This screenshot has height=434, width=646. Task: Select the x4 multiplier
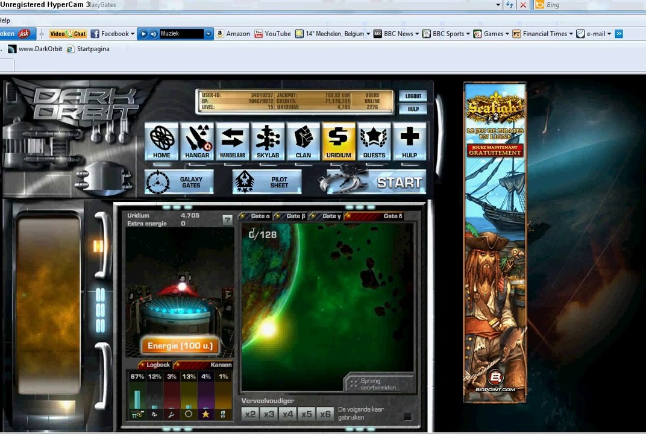click(288, 414)
